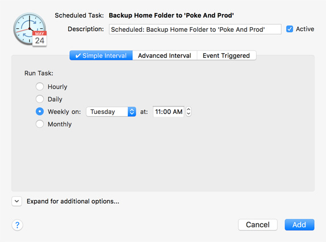Click into the Description text field
The height and width of the screenshot is (242, 326).
click(x=195, y=29)
